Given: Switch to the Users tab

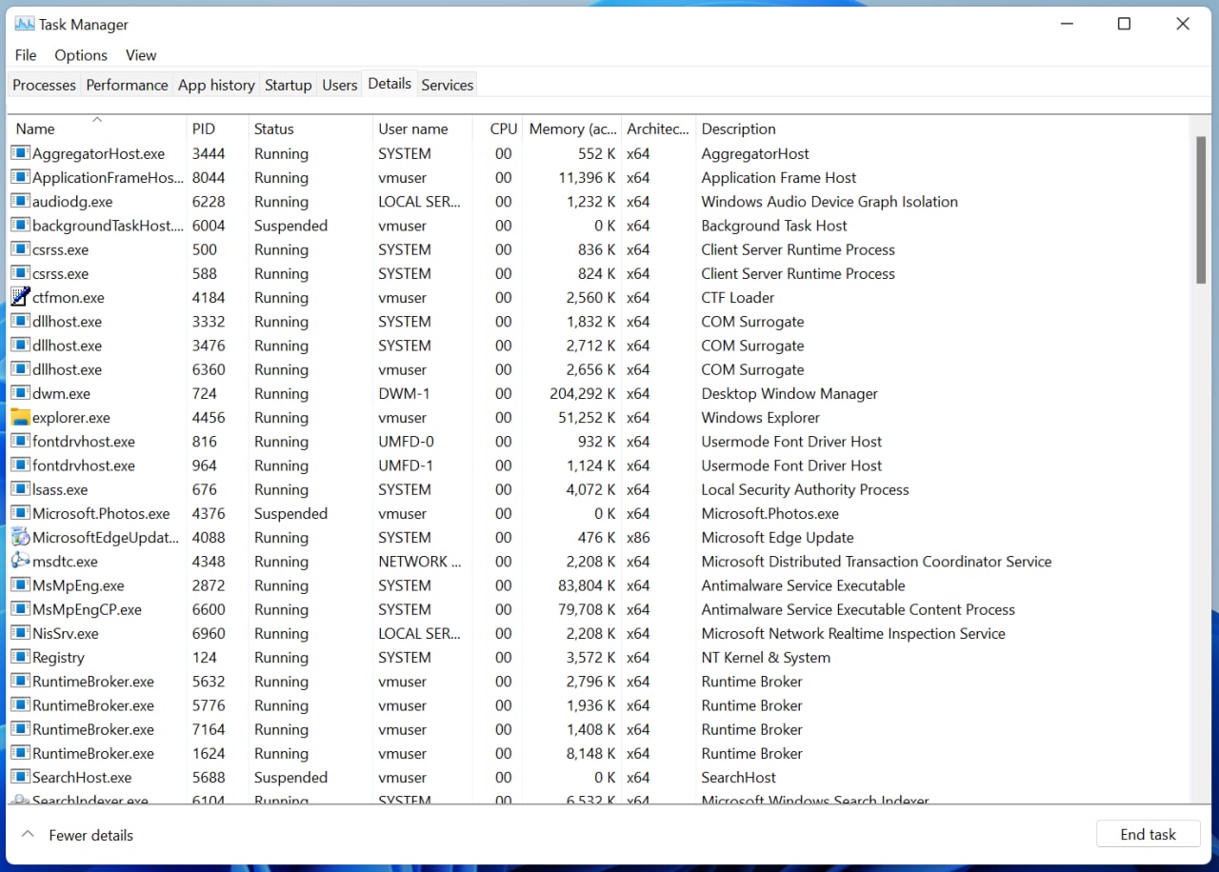Looking at the screenshot, I should 339,85.
